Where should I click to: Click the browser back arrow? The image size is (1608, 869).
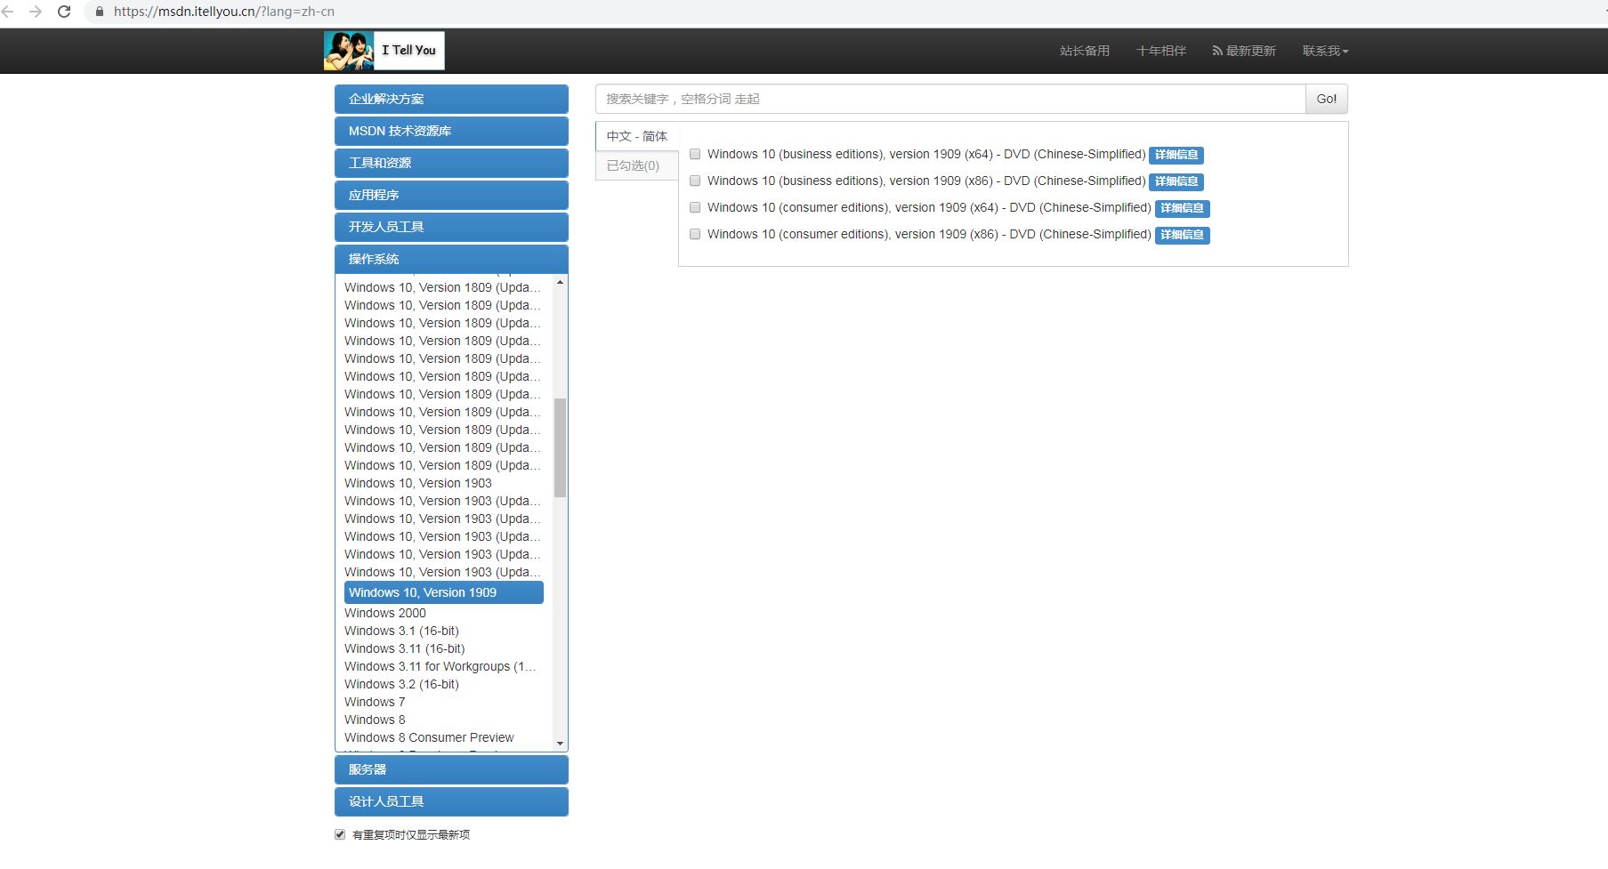click(8, 12)
